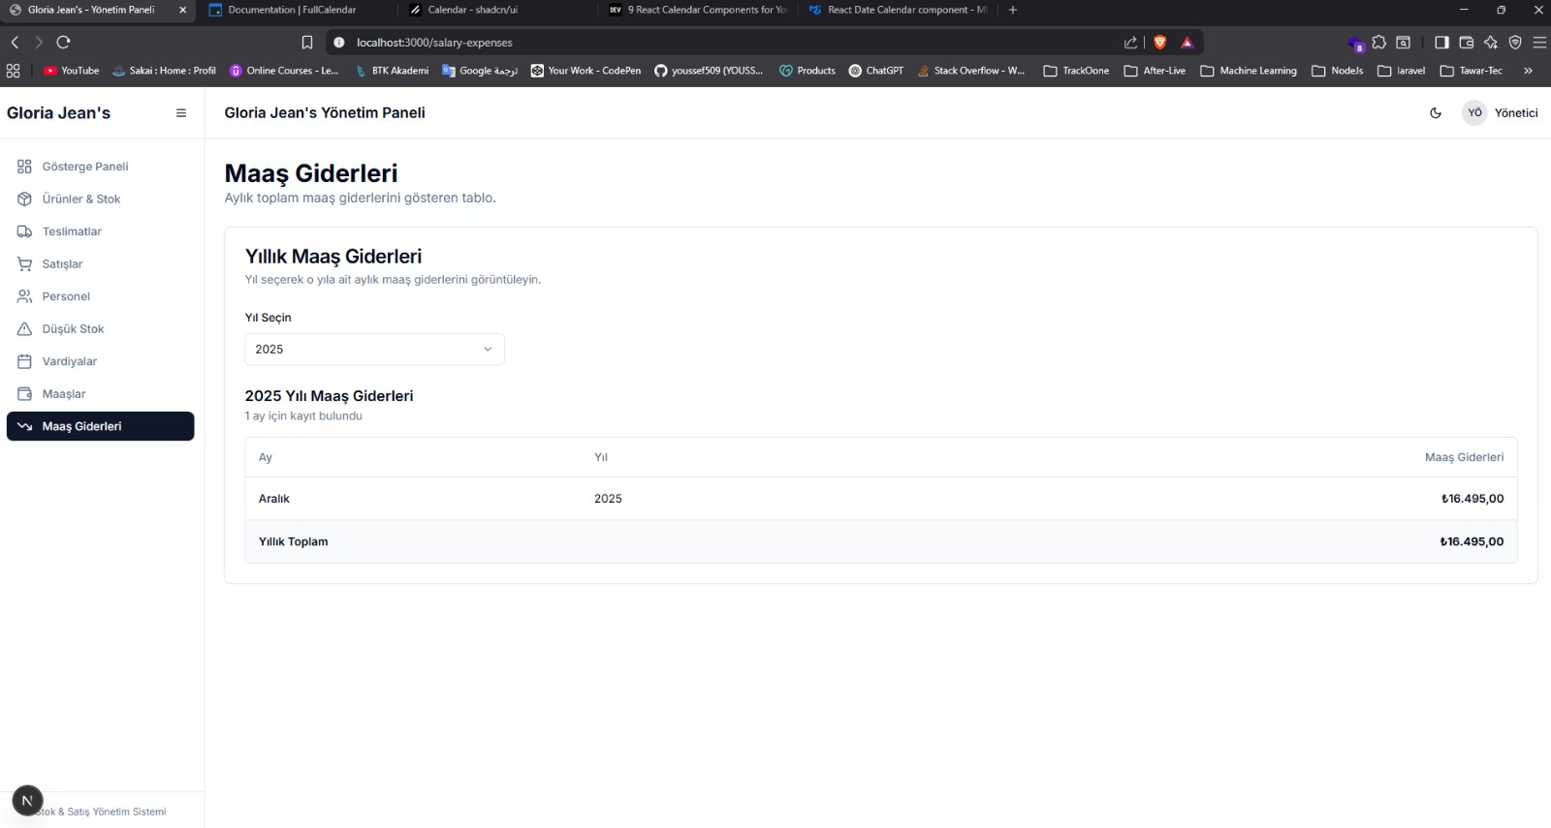Bookmark this page with the bookmark icon

tap(307, 43)
